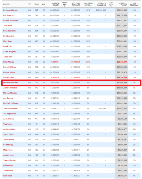The width and height of the screenshot is (142, 179).
Task: Click Josh Allen's $43,005,667 average salary
Action: [54, 26]
